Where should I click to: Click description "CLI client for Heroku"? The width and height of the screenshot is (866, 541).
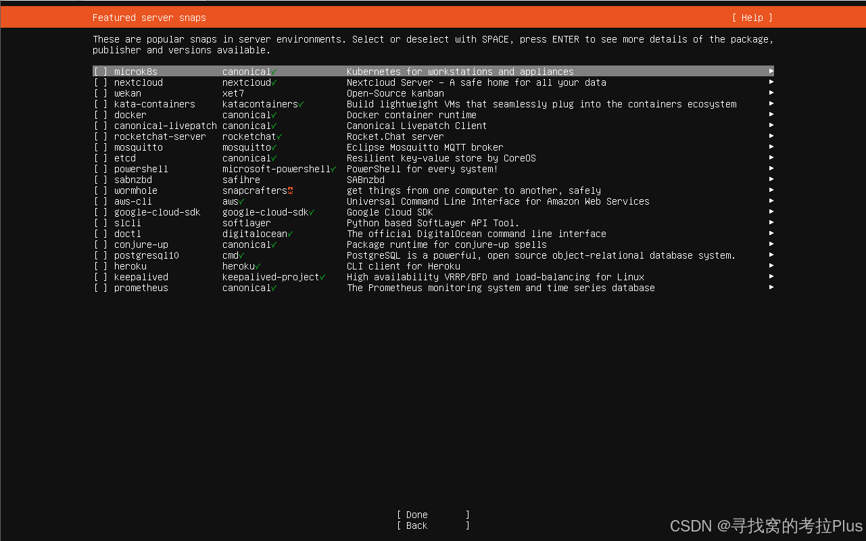click(404, 266)
